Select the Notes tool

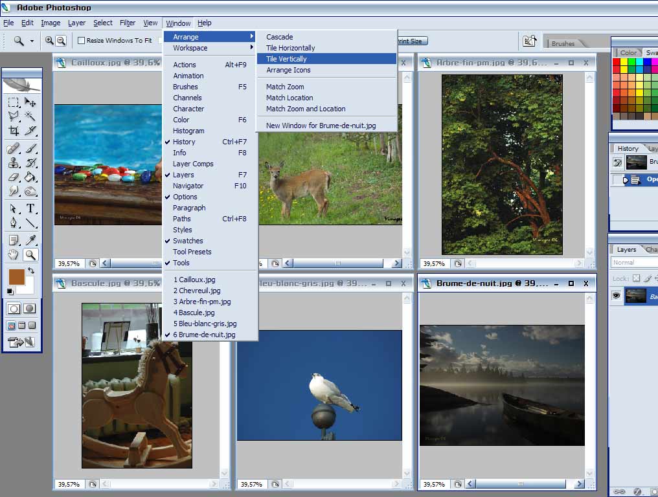[14, 240]
